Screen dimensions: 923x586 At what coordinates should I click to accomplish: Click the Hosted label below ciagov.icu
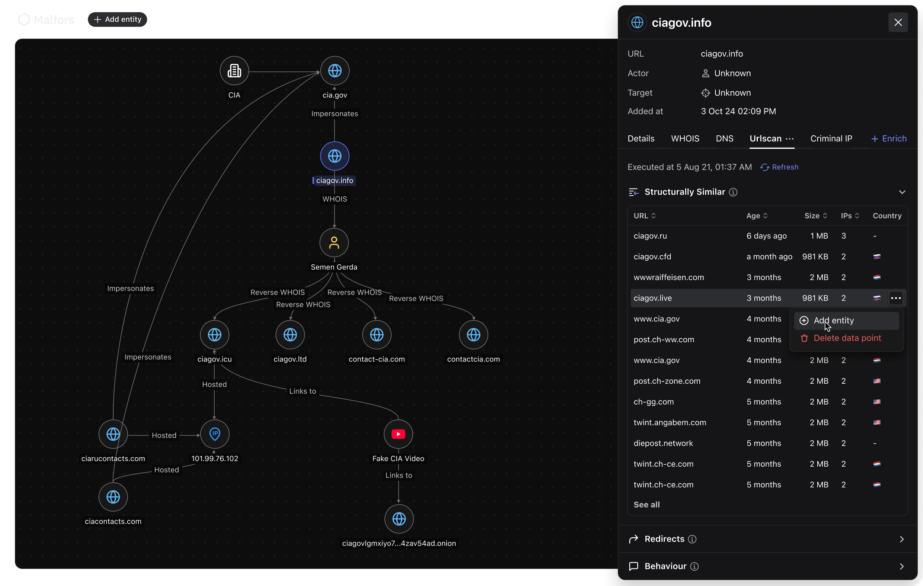(x=214, y=384)
